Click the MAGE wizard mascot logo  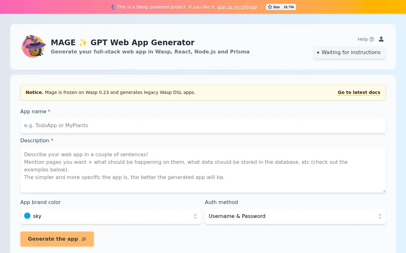[33, 46]
